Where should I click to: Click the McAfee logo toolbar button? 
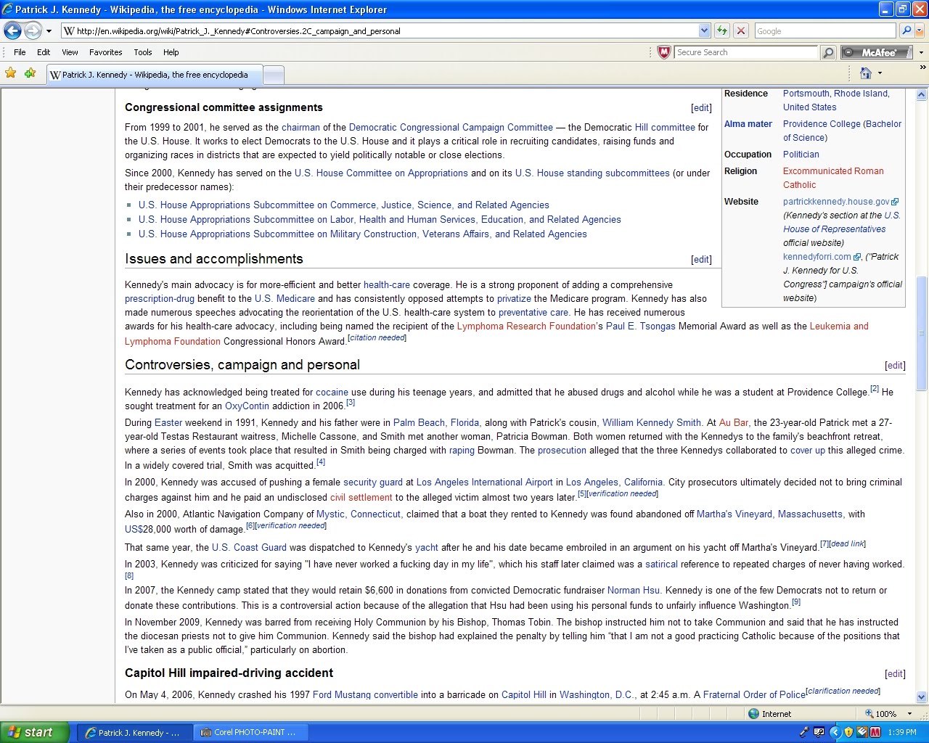[x=877, y=52]
